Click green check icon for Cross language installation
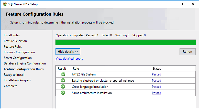This screenshot has width=200, height=109. pyautogui.click(x=63, y=86)
